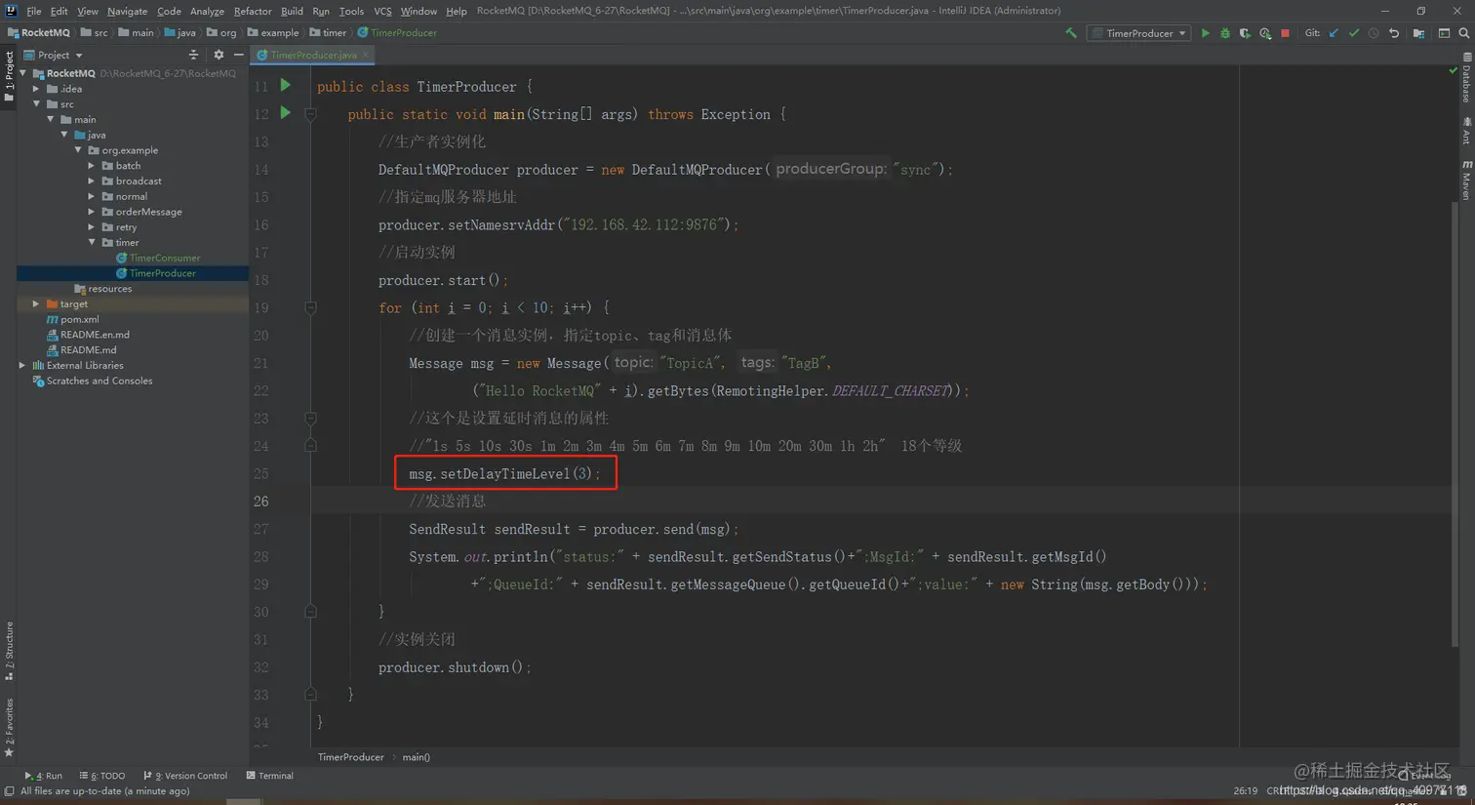Click the Run with profiler icon
This screenshot has width=1475, height=805.
point(1265,33)
